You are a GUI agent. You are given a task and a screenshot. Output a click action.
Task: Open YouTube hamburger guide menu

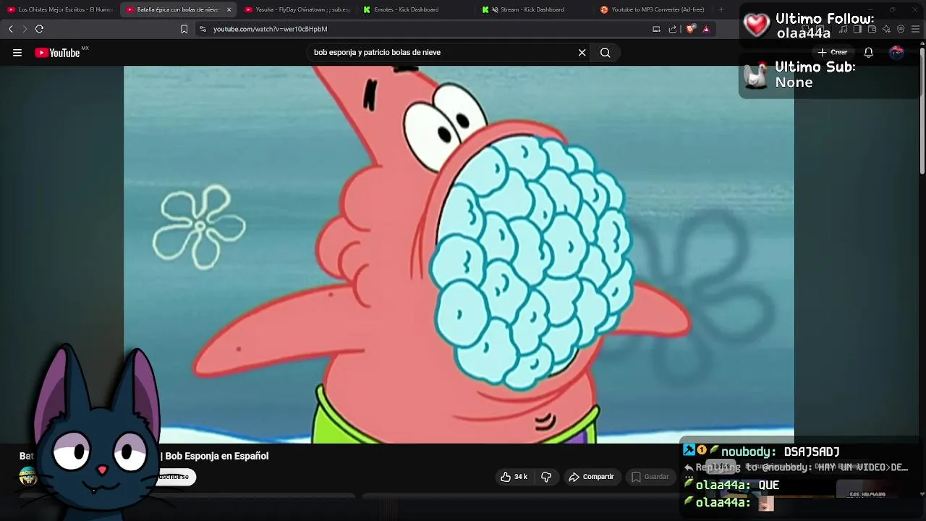coord(17,52)
